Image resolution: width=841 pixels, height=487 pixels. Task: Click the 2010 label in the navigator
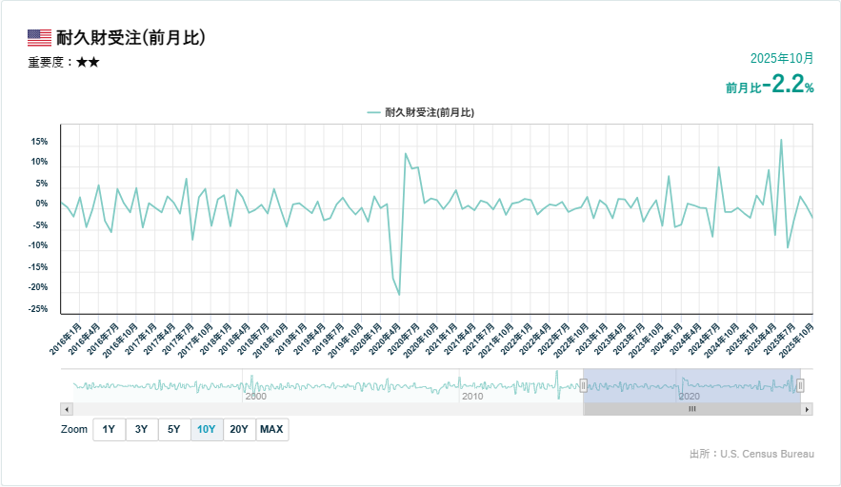(472, 397)
